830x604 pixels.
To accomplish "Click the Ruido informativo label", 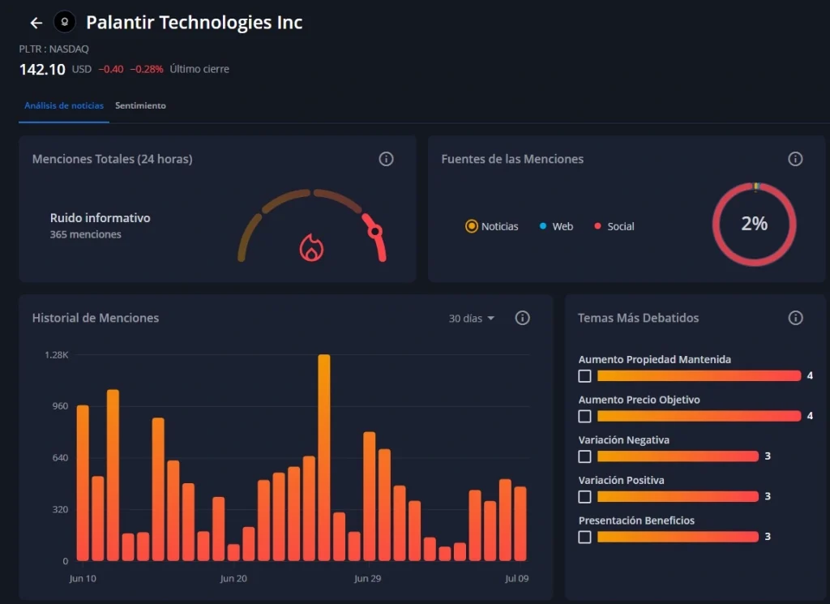I will (x=100, y=217).
